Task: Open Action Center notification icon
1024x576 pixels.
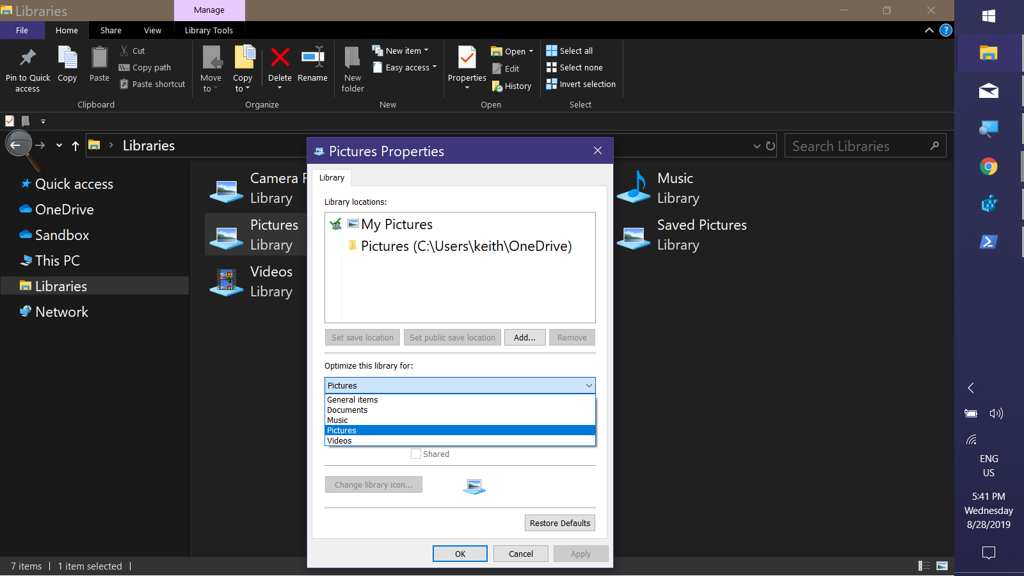Action: (989, 552)
